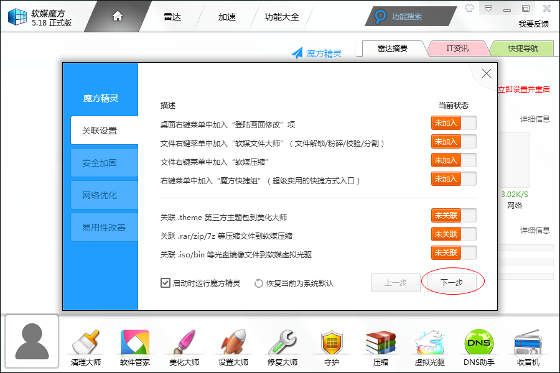Switch to 雷达摘要 tab
Viewport: 560px width, 373px height.
pyautogui.click(x=393, y=48)
